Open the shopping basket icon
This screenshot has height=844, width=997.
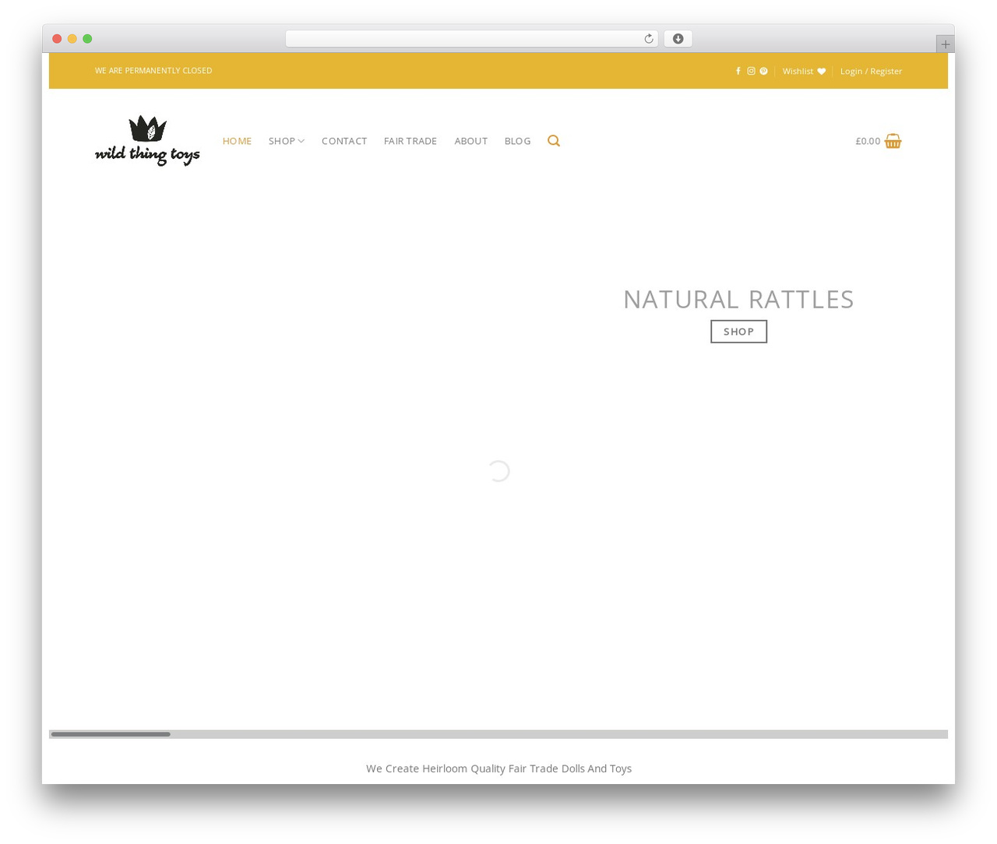tap(893, 141)
